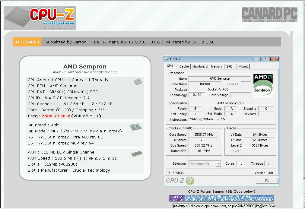This screenshot has width=305, height=209.
Task: Open the Mainboard tab
Action: coord(200,66)
